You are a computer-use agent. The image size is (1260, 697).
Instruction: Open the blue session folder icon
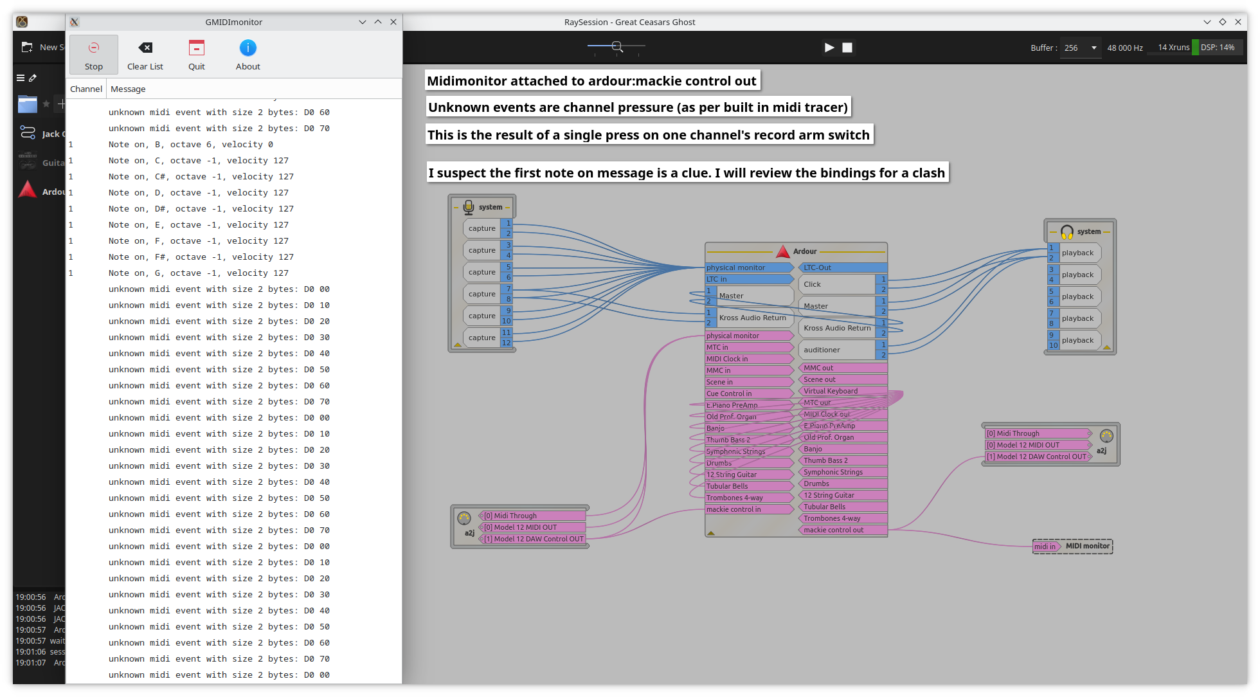coord(27,104)
